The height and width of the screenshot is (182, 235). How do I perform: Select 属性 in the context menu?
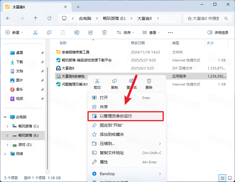pos(127,162)
